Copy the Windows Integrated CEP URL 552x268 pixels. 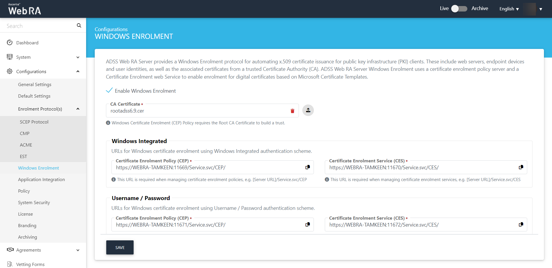pos(308,167)
